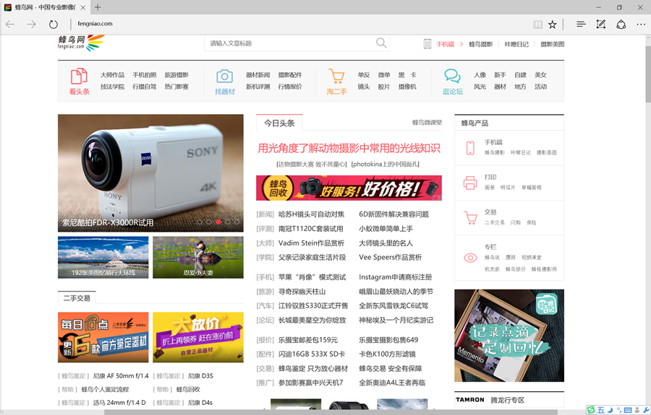Click the phone icon beside 手机端 at top
Screen dimensions: 651x415
[x=427, y=44]
